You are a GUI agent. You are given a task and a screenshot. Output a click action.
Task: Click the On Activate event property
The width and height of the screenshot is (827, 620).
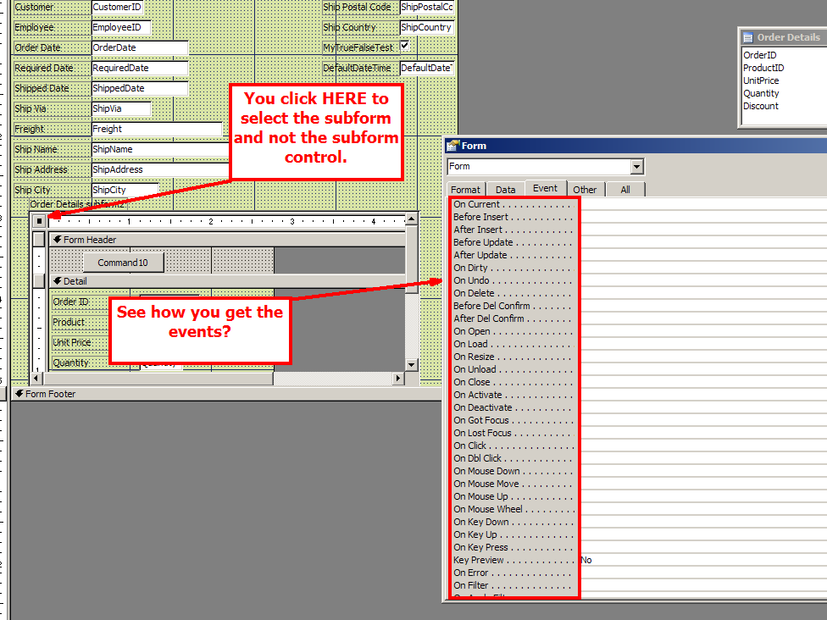point(513,395)
